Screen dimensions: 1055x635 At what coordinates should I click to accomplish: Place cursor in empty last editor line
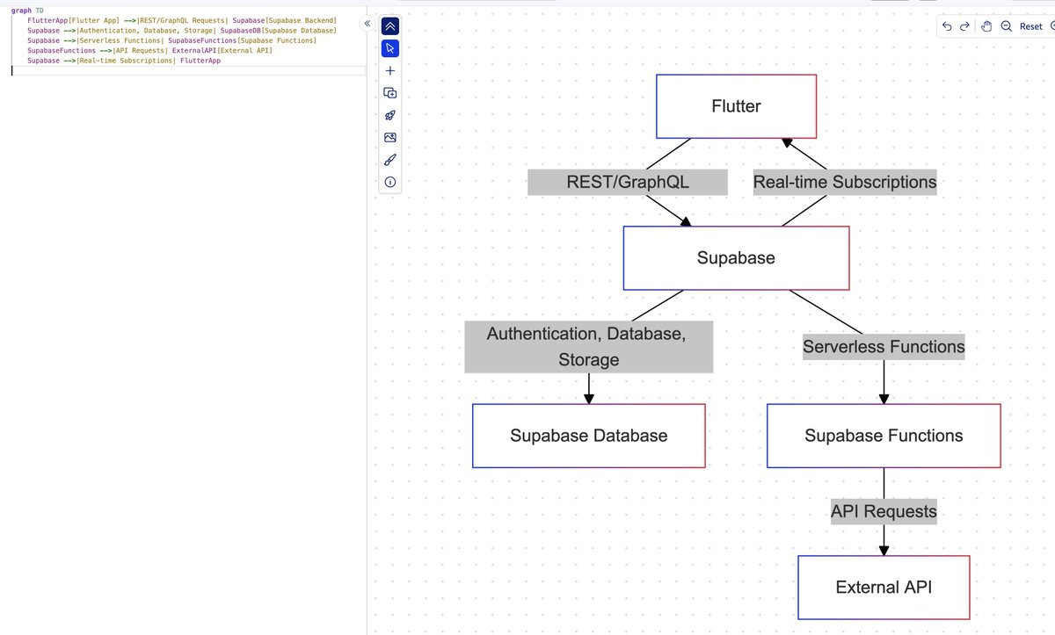tap(187, 70)
